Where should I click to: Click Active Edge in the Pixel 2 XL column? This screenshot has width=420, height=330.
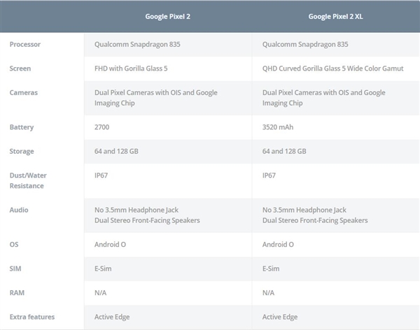point(280,317)
